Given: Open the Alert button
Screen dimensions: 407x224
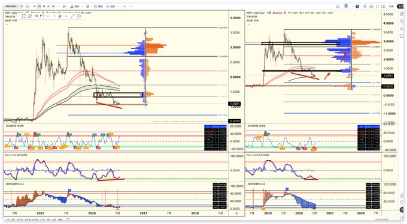Looking at the screenshot, I should 98,7.
